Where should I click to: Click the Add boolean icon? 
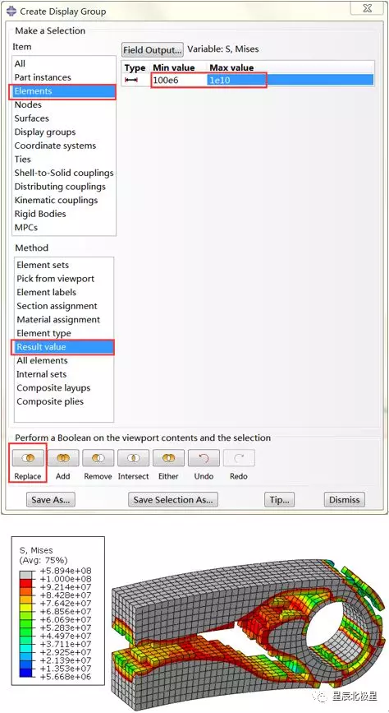click(63, 458)
